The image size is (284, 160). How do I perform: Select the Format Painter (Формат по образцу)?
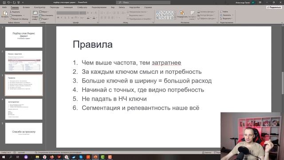[19, 19]
